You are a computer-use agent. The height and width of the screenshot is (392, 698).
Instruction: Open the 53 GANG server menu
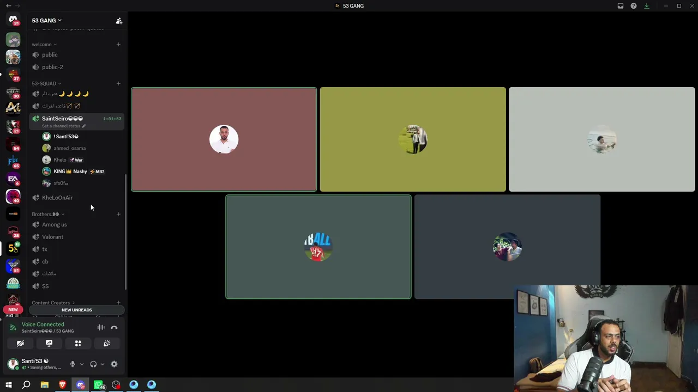point(46,21)
